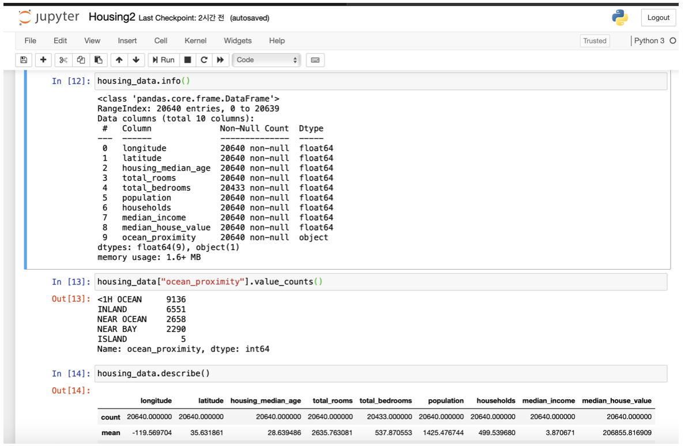The image size is (685, 446).
Task: Click the households column header in table
Action: 496,400
